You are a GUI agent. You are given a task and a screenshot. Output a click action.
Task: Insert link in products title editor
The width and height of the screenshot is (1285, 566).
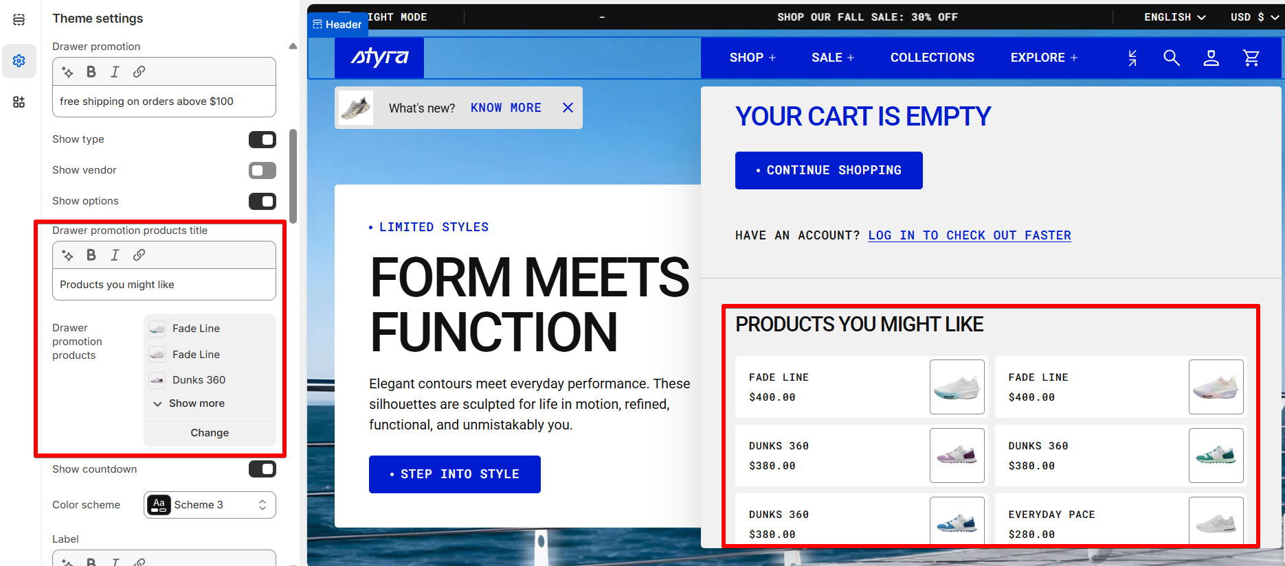[x=139, y=255]
